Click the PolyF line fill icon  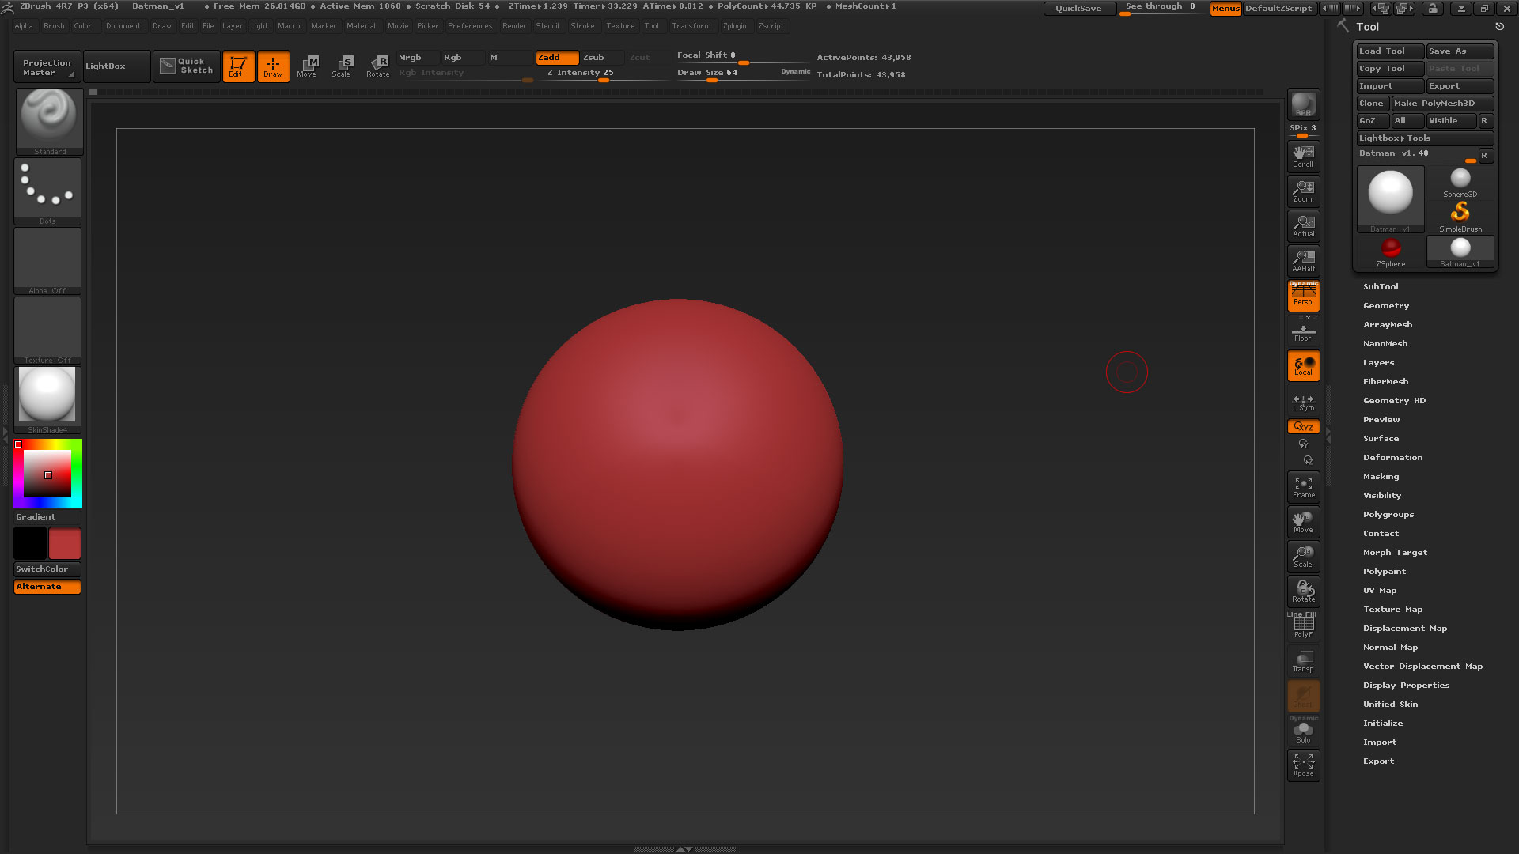(x=1303, y=626)
